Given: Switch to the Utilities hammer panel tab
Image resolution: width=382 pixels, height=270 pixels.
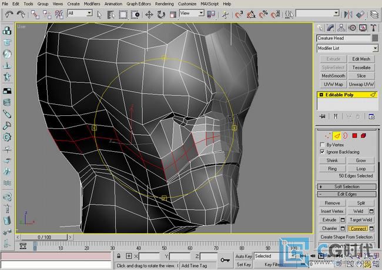Looking at the screenshot, I should tap(373, 28).
